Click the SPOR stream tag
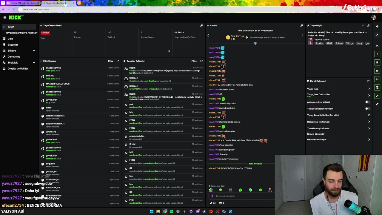 click(329, 43)
